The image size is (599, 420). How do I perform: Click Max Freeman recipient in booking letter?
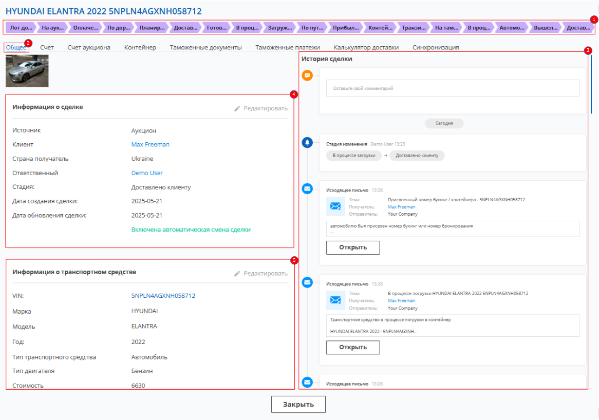pyautogui.click(x=402, y=207)
